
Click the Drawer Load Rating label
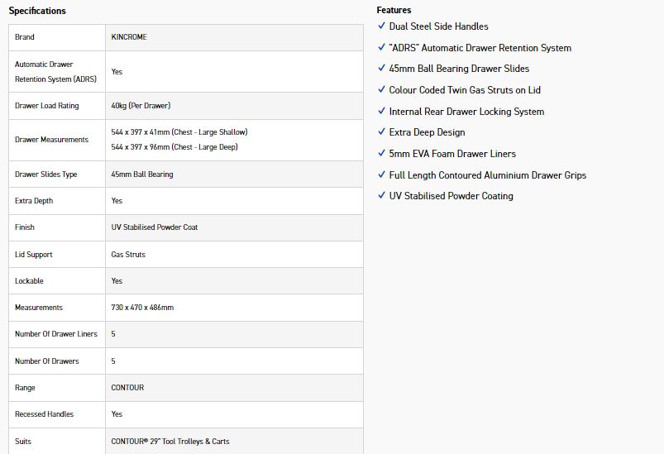click(x=46, y=106)
